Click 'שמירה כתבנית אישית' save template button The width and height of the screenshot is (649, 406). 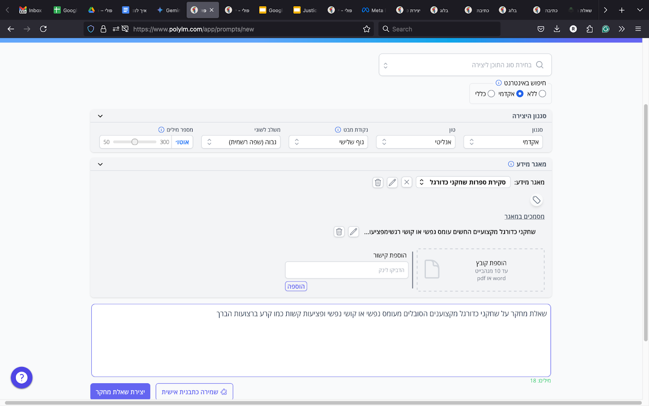(194, 392)
